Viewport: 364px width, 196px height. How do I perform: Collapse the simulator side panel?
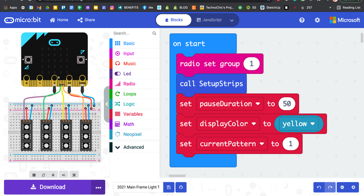107,104
